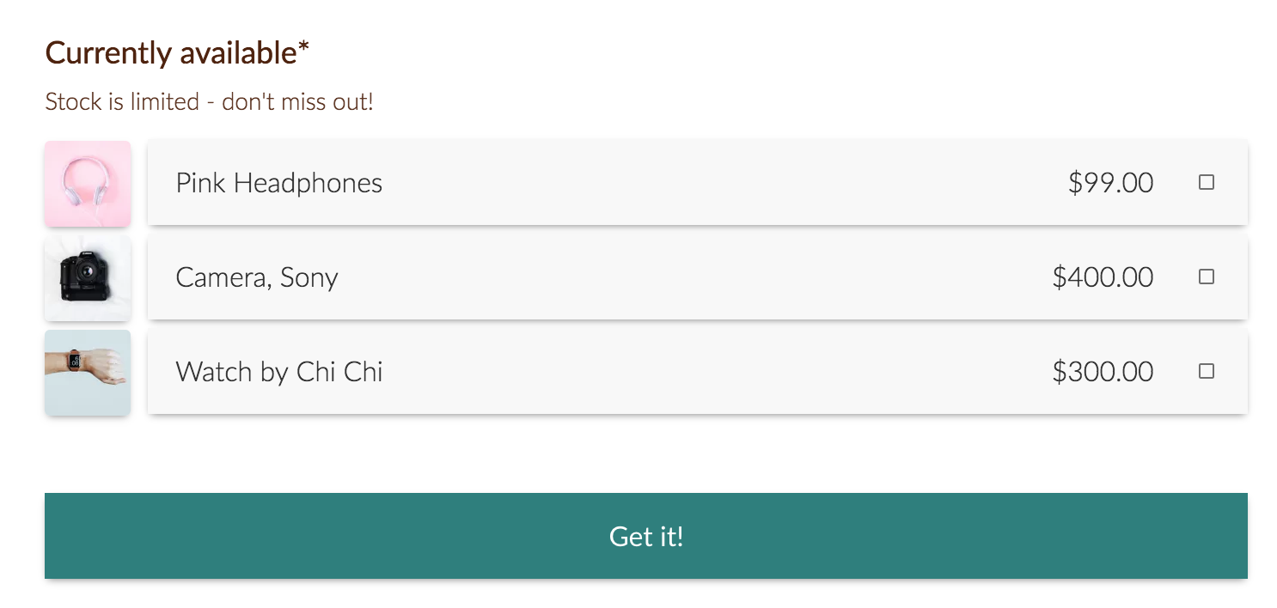1277x608 pixels.
Task: Click the don't miss out! text
Action: coord(297,102)
